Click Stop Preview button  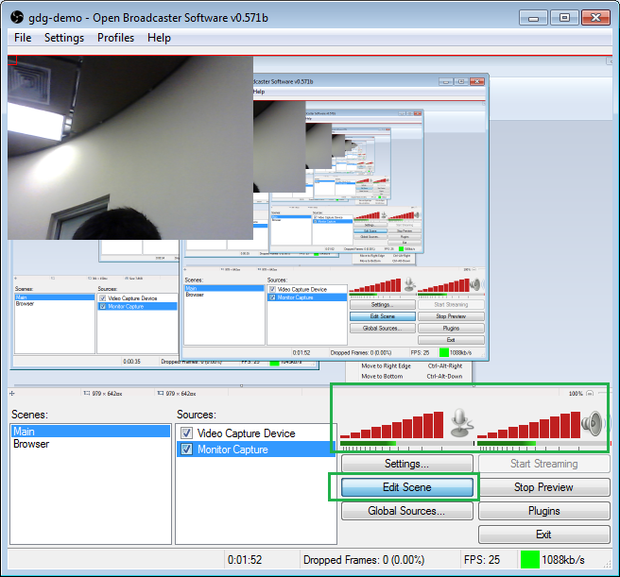click(543, 487)
